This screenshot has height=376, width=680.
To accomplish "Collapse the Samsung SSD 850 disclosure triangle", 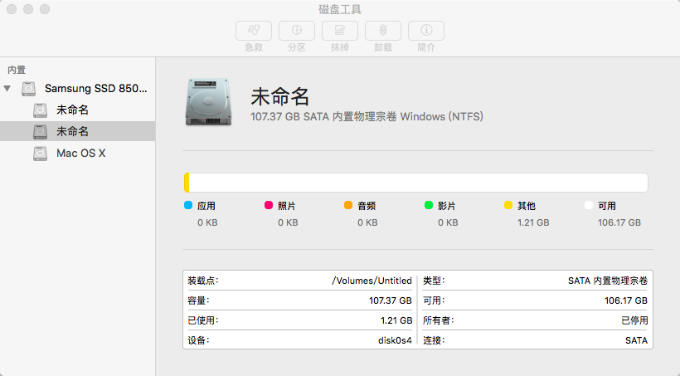I will click(7, 89).
